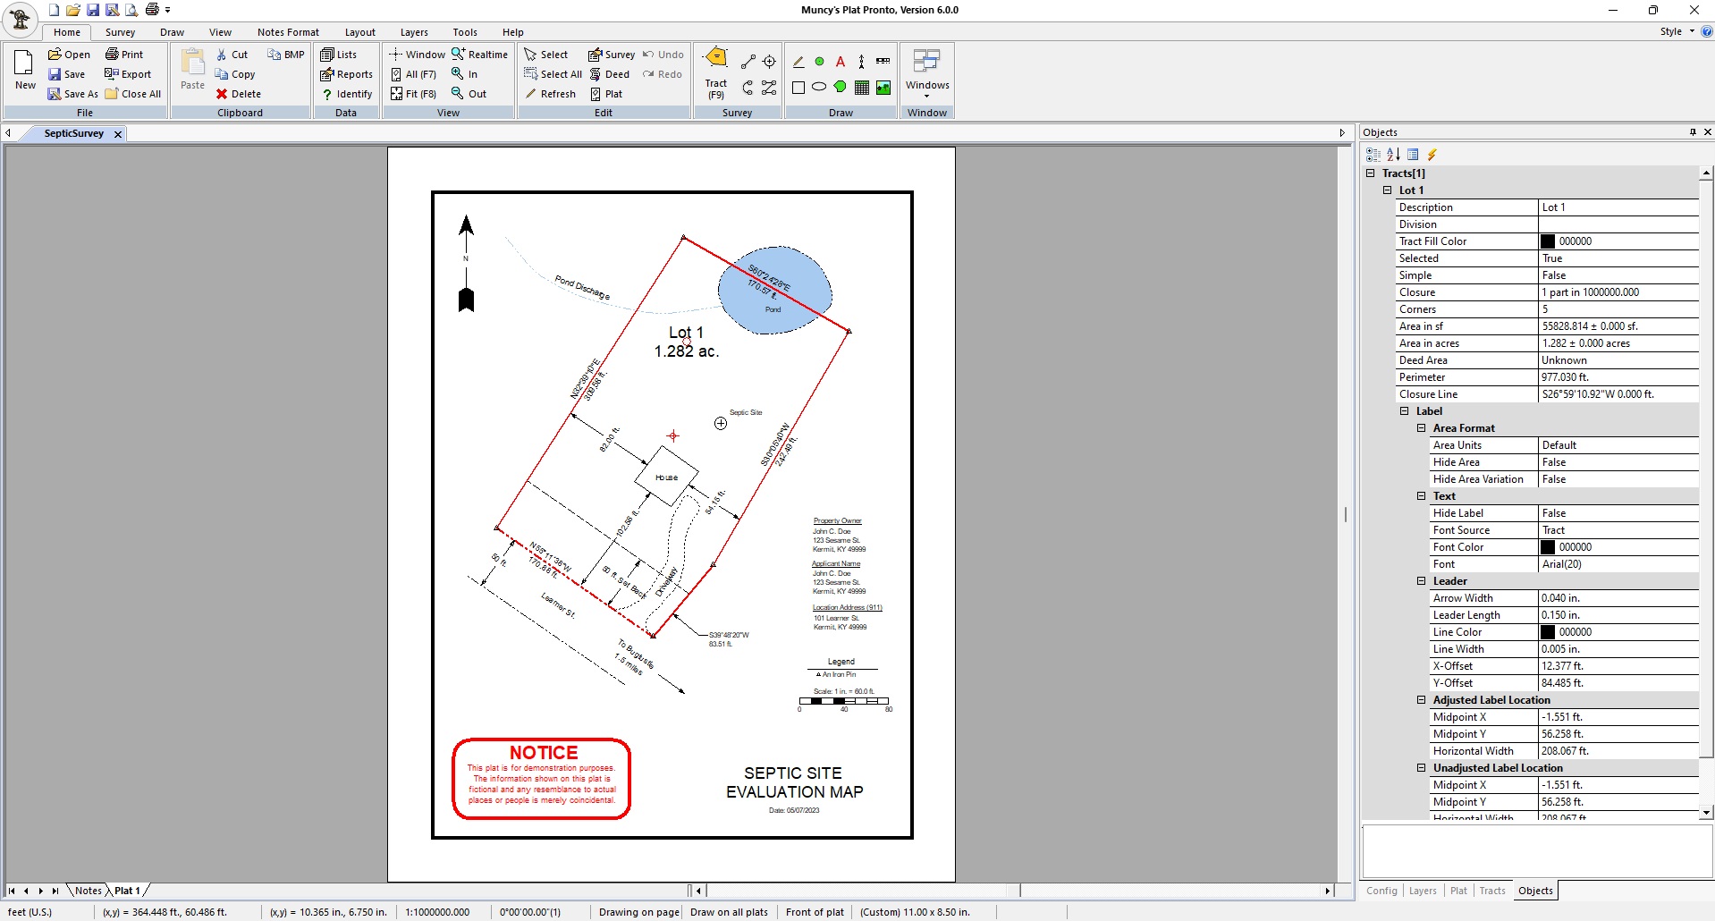Click the New file icon in File group

point(25,70)
